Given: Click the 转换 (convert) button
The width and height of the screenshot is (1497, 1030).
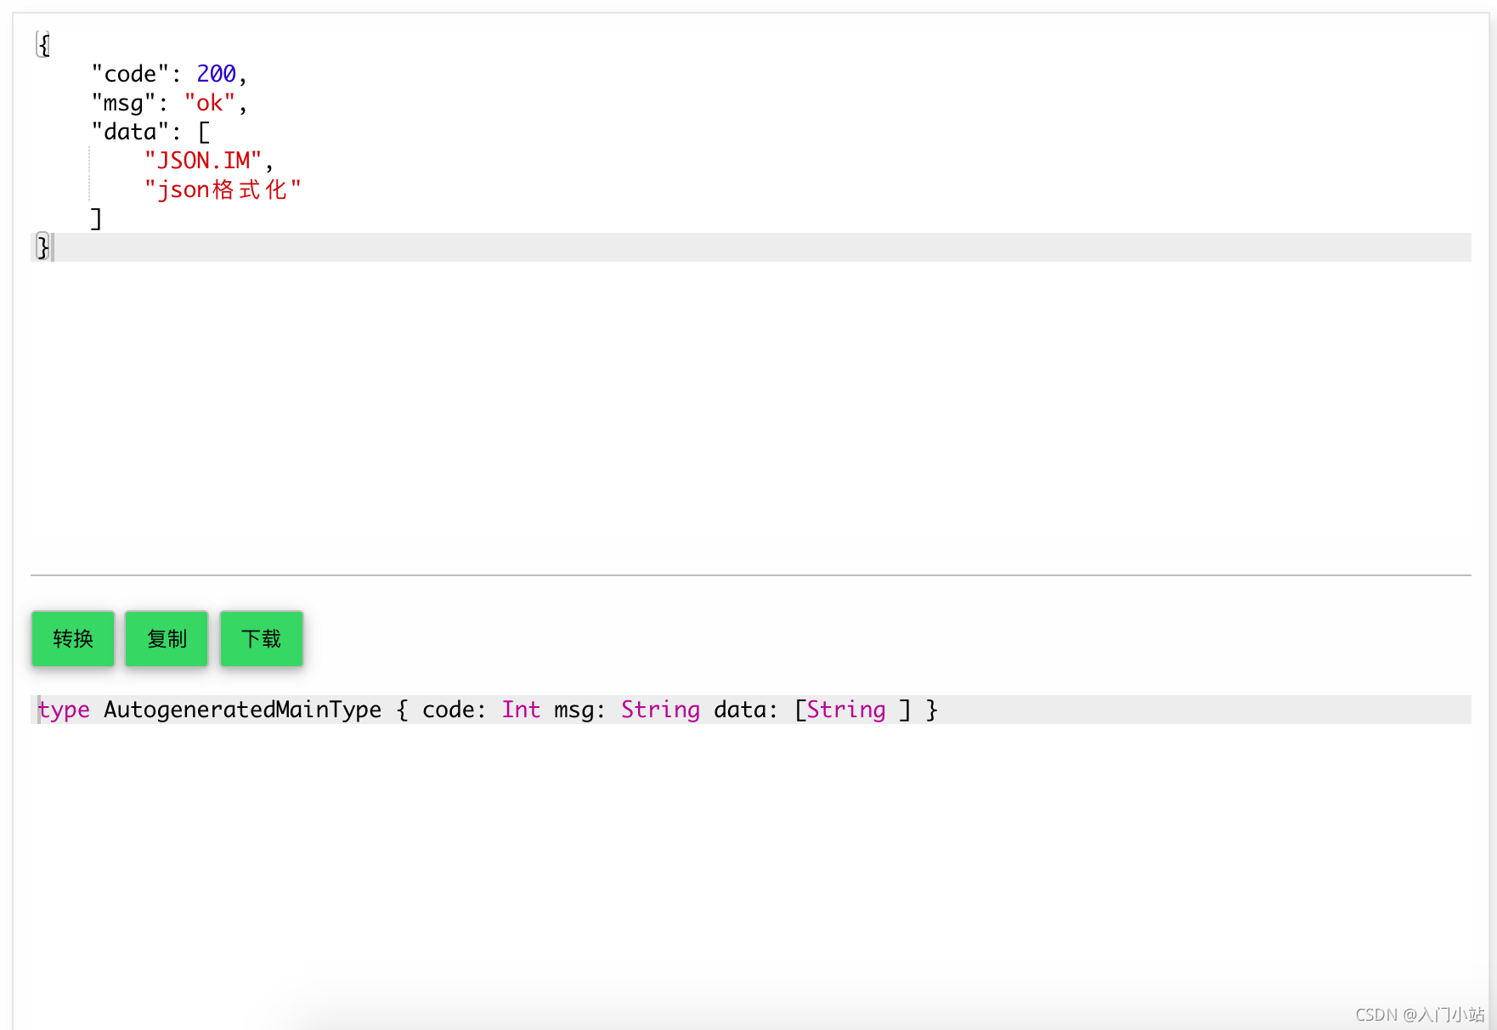Looking at the screenshot, I should coord(73,638).
